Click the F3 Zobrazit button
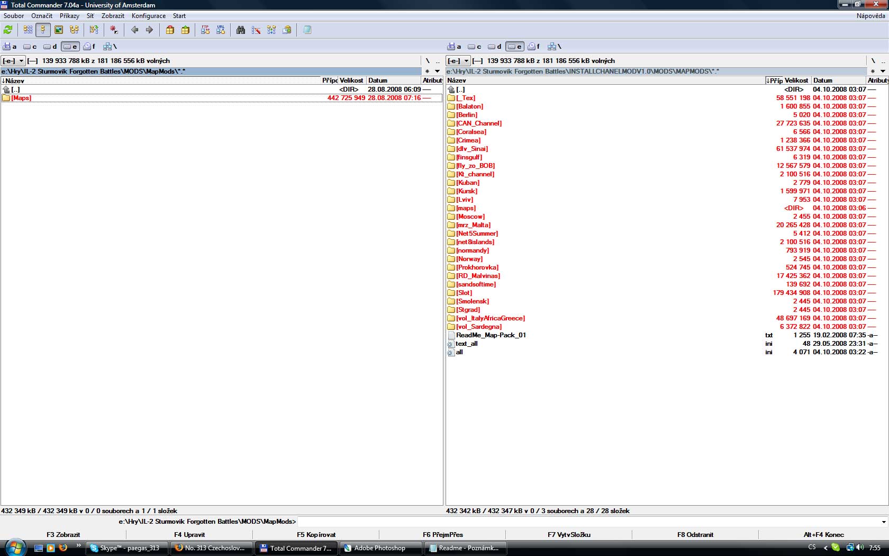 (x=63, y=535)
